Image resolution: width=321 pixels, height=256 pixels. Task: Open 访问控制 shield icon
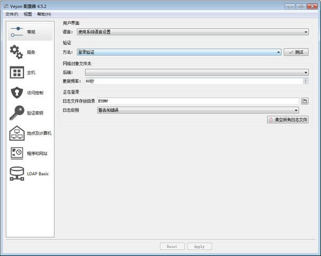click(x=17, y=93)
